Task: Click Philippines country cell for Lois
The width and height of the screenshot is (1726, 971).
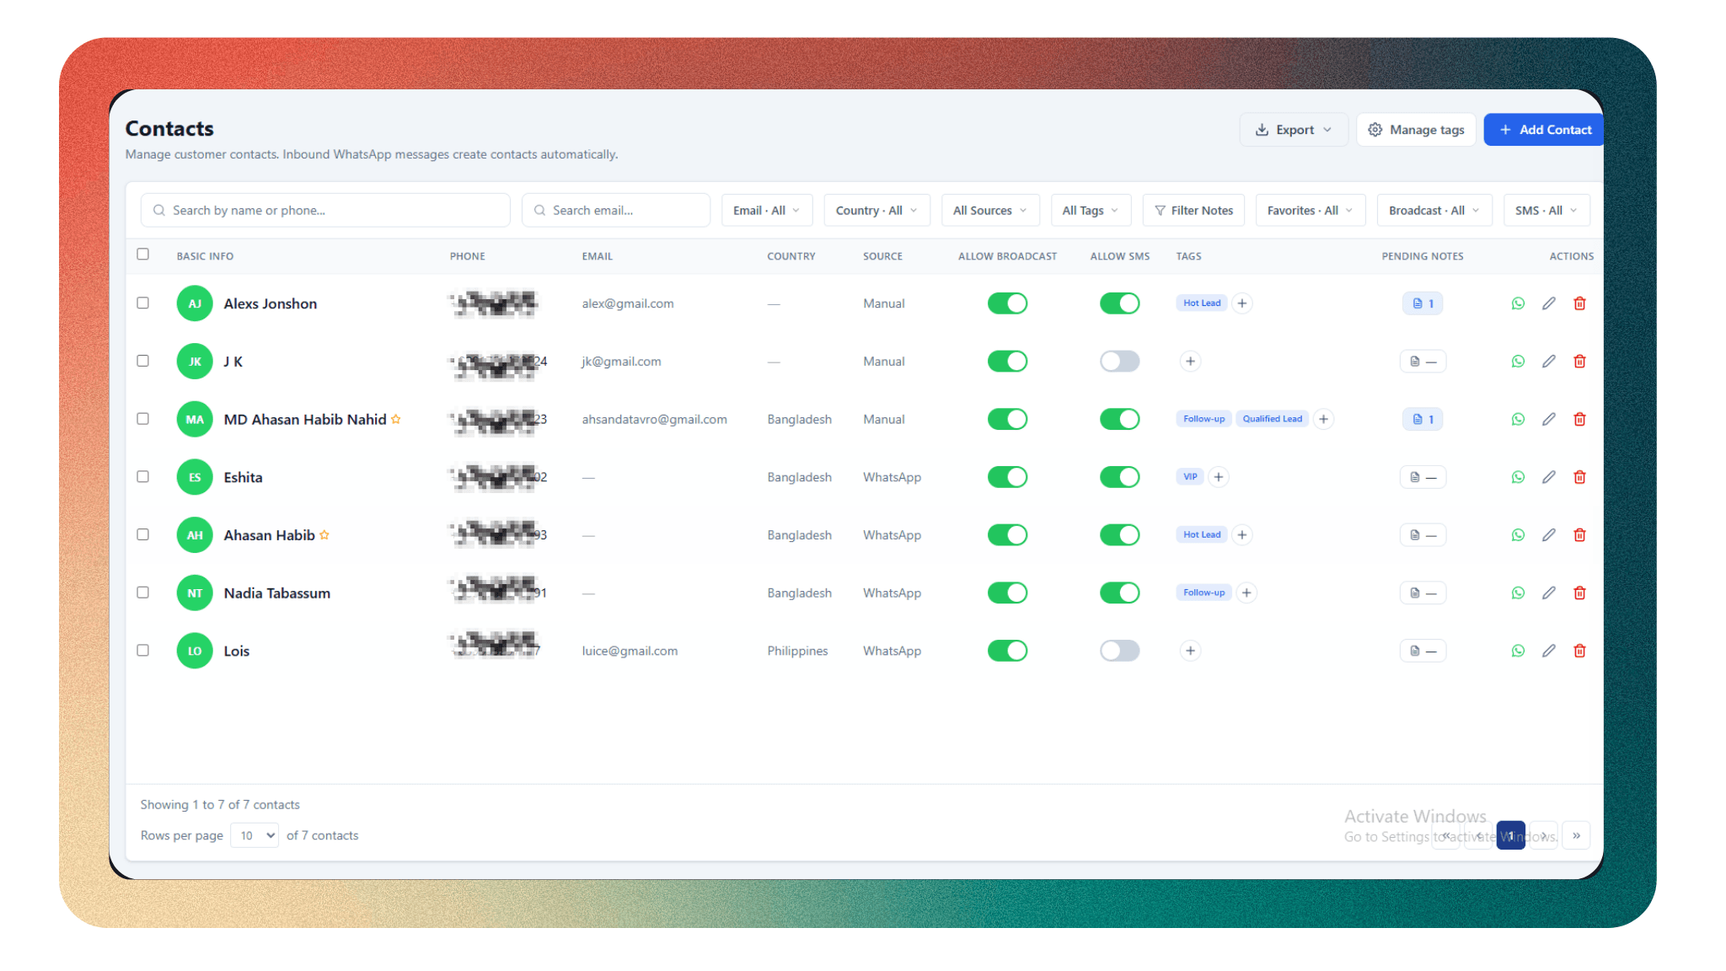Action: tap(797, 651)
